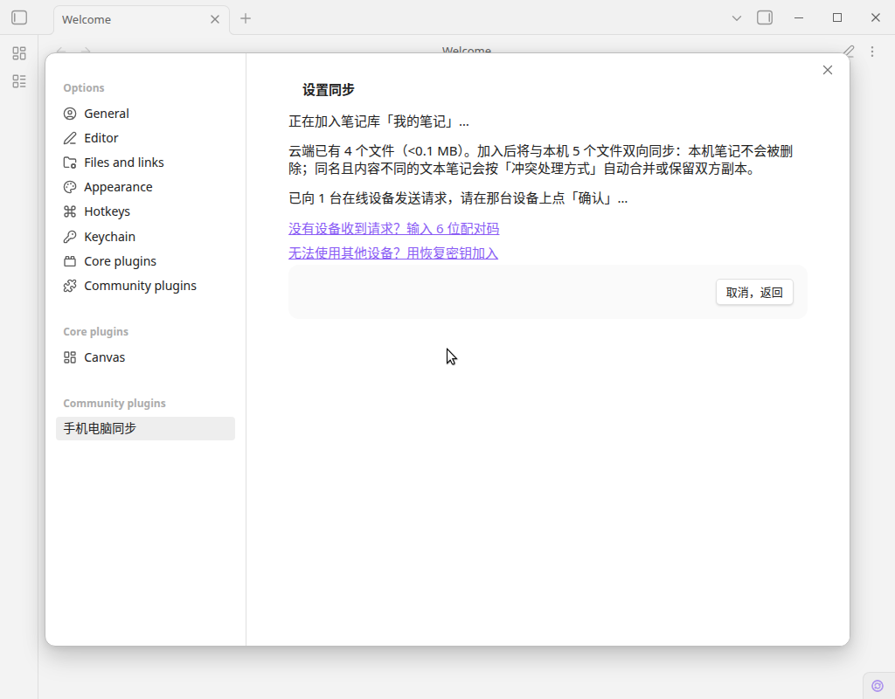Close the settings dialog
This screenshot has height=699, width=895.
coord(828,70)
